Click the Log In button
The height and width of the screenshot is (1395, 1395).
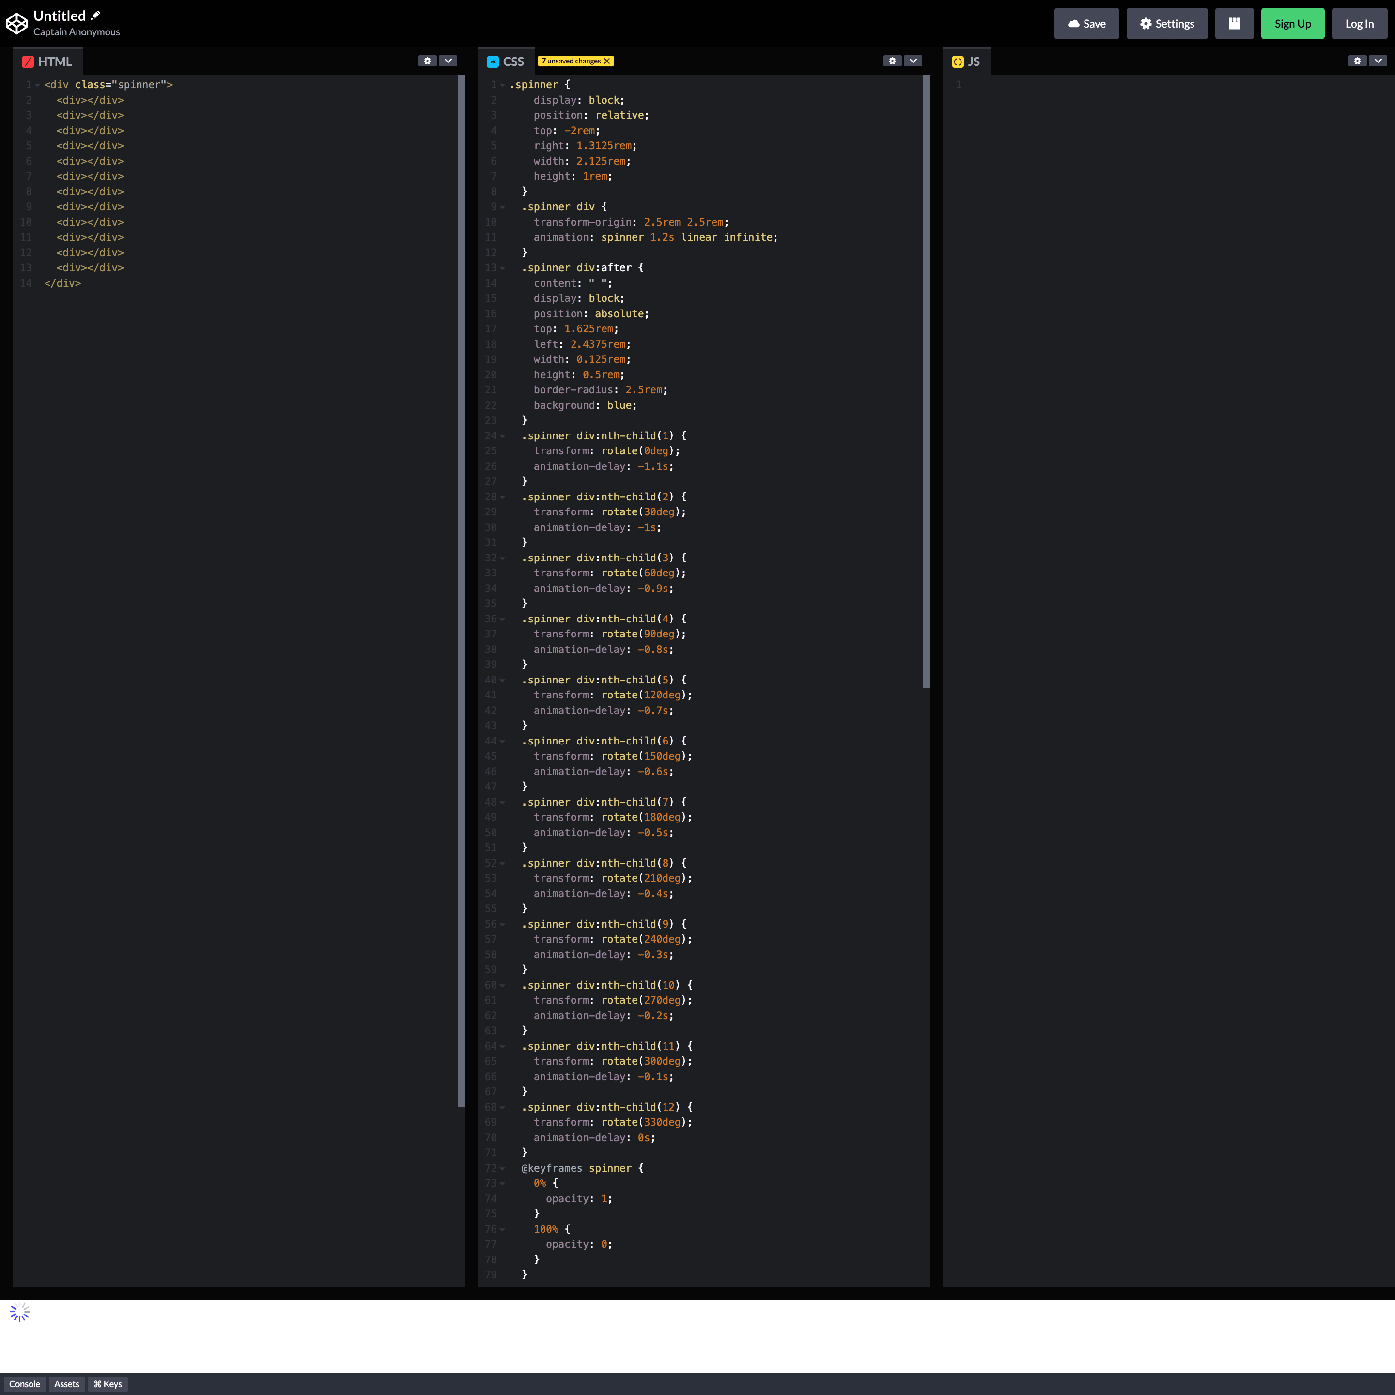pyautogui.click(x=1359, y=23)
